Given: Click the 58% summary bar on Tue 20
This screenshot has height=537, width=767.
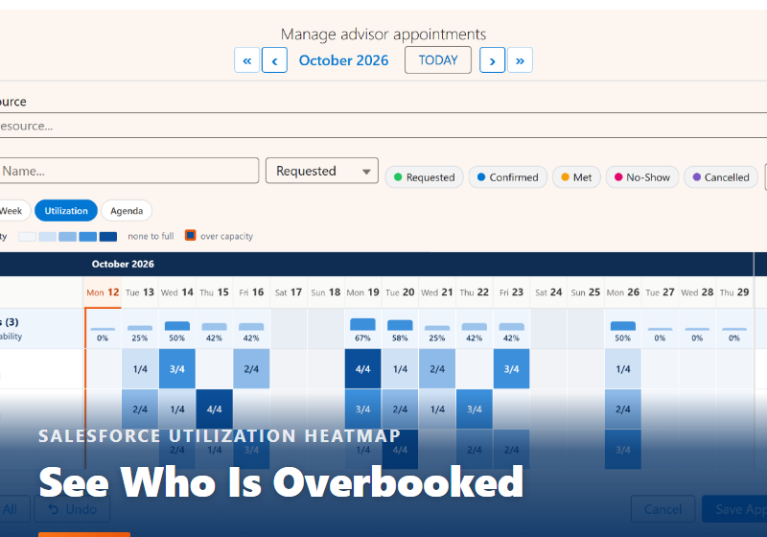Looking at the screenshot, I should pos(400,325).
